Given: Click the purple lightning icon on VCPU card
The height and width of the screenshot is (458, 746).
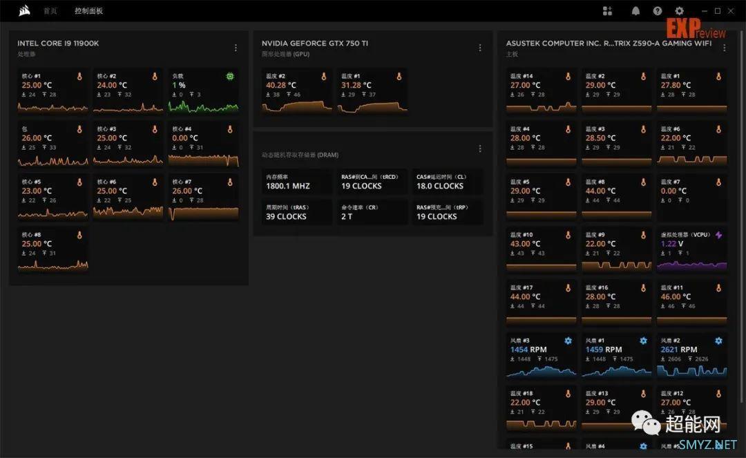Looking at the screenshot, I should coord(718,235).
